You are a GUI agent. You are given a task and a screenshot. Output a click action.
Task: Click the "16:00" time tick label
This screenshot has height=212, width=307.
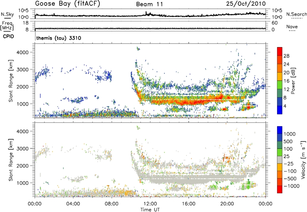(x=188, y=204)
